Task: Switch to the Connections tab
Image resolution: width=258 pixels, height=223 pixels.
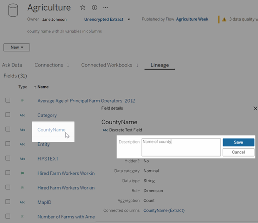Action: click(49, 65)
